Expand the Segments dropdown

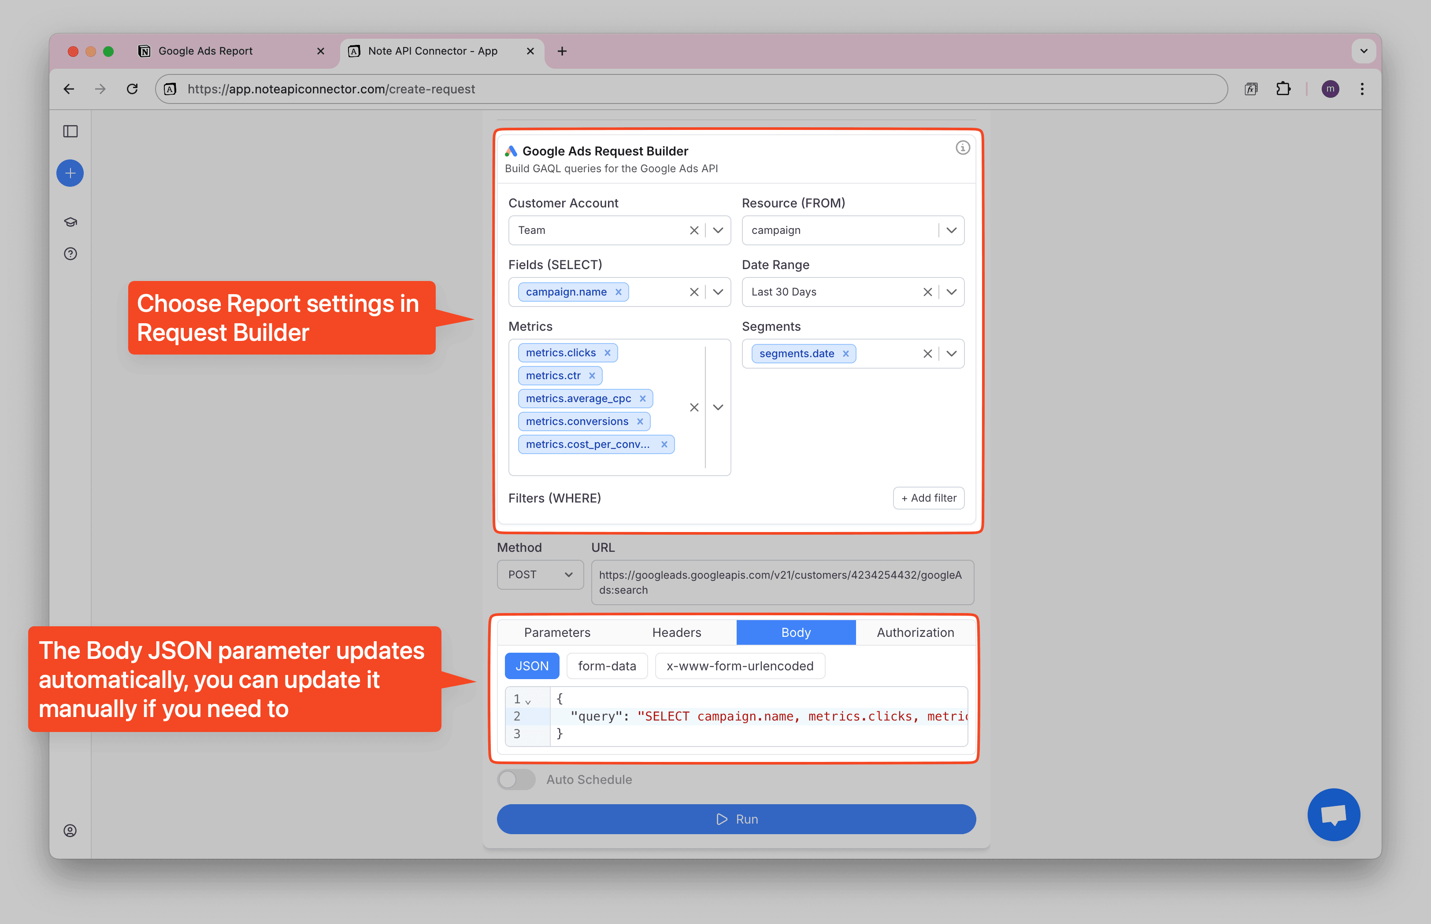click(951, 353)
